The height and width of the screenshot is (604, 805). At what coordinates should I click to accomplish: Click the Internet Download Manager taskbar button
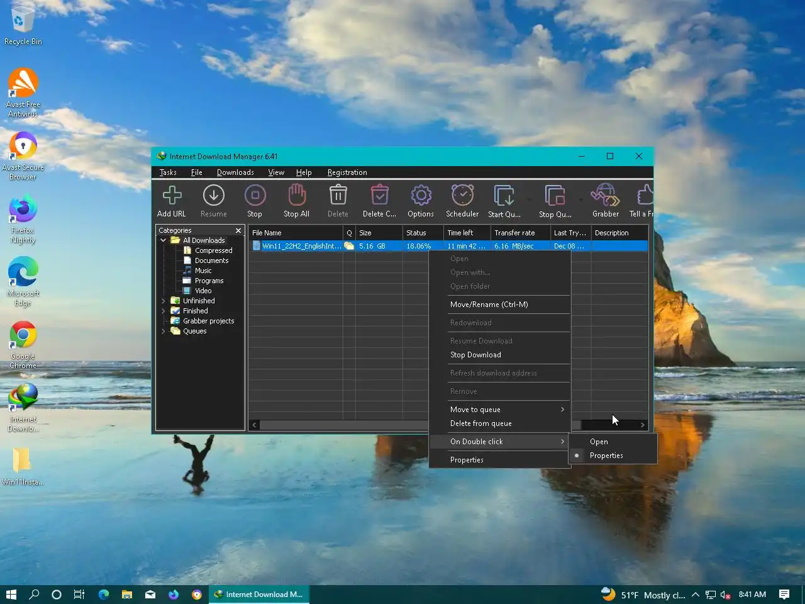pyautogui.click(x=259, y=594)
